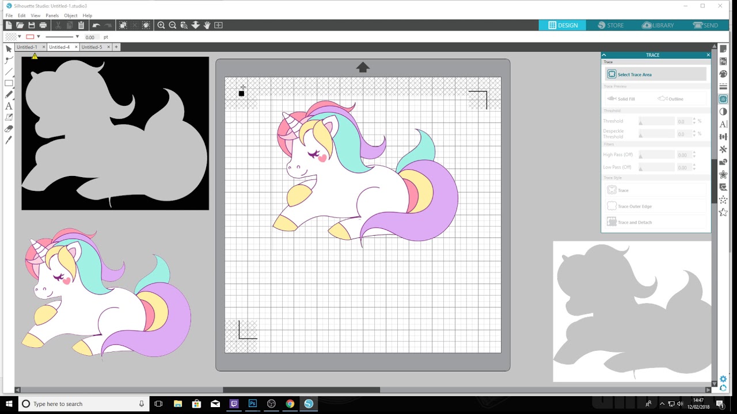Open the Panels menu

[x=52, y=16]
